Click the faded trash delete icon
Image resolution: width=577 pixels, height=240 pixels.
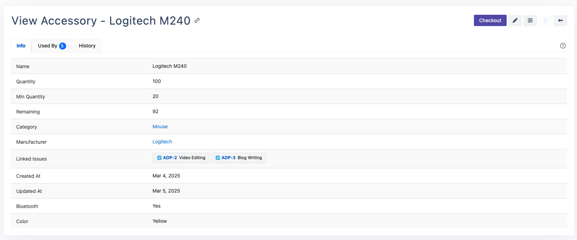[545, 20]
